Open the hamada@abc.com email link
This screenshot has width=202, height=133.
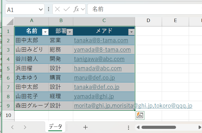pos(98,68)
